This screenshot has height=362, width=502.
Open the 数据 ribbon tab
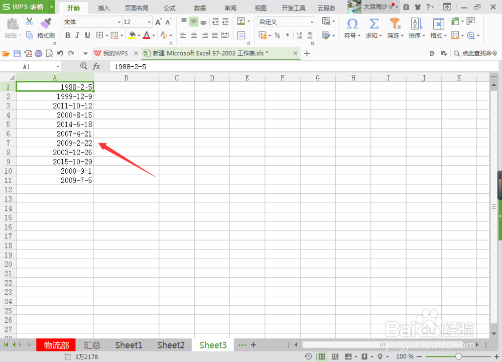tap(200, 8)
